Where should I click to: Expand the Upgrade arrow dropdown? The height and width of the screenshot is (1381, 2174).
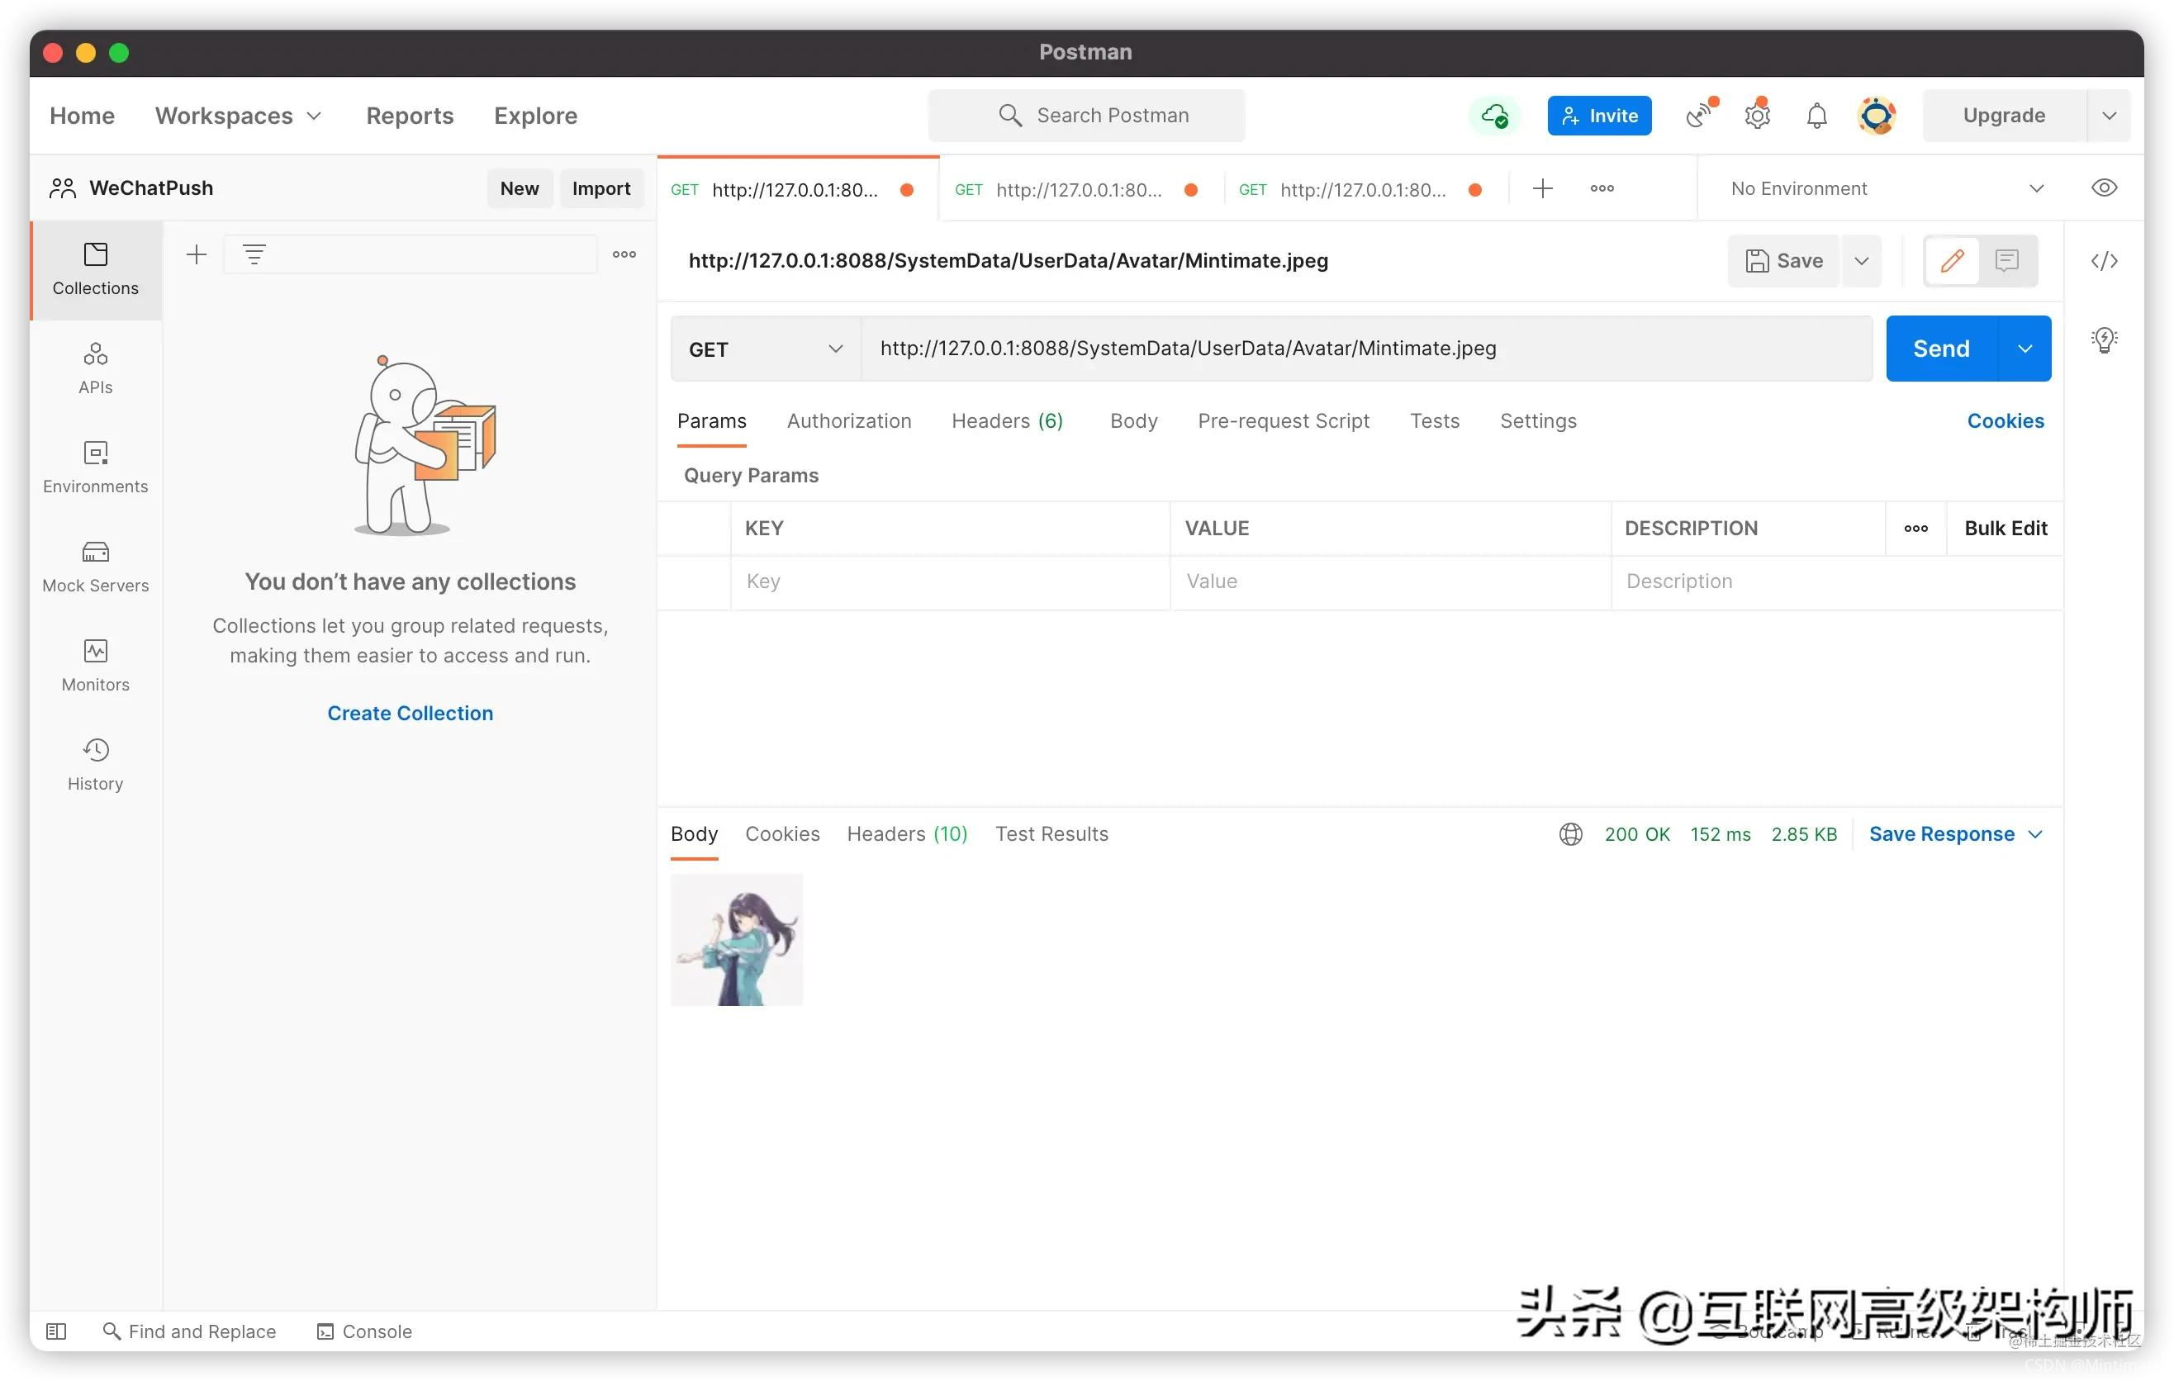point(2109,116)
